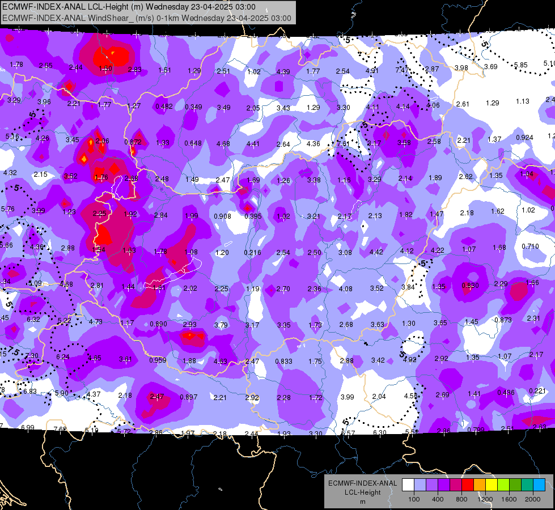This screenshot has height=510, width=555.
Task: Click the wind shear value 5.57
Action: 348,433
